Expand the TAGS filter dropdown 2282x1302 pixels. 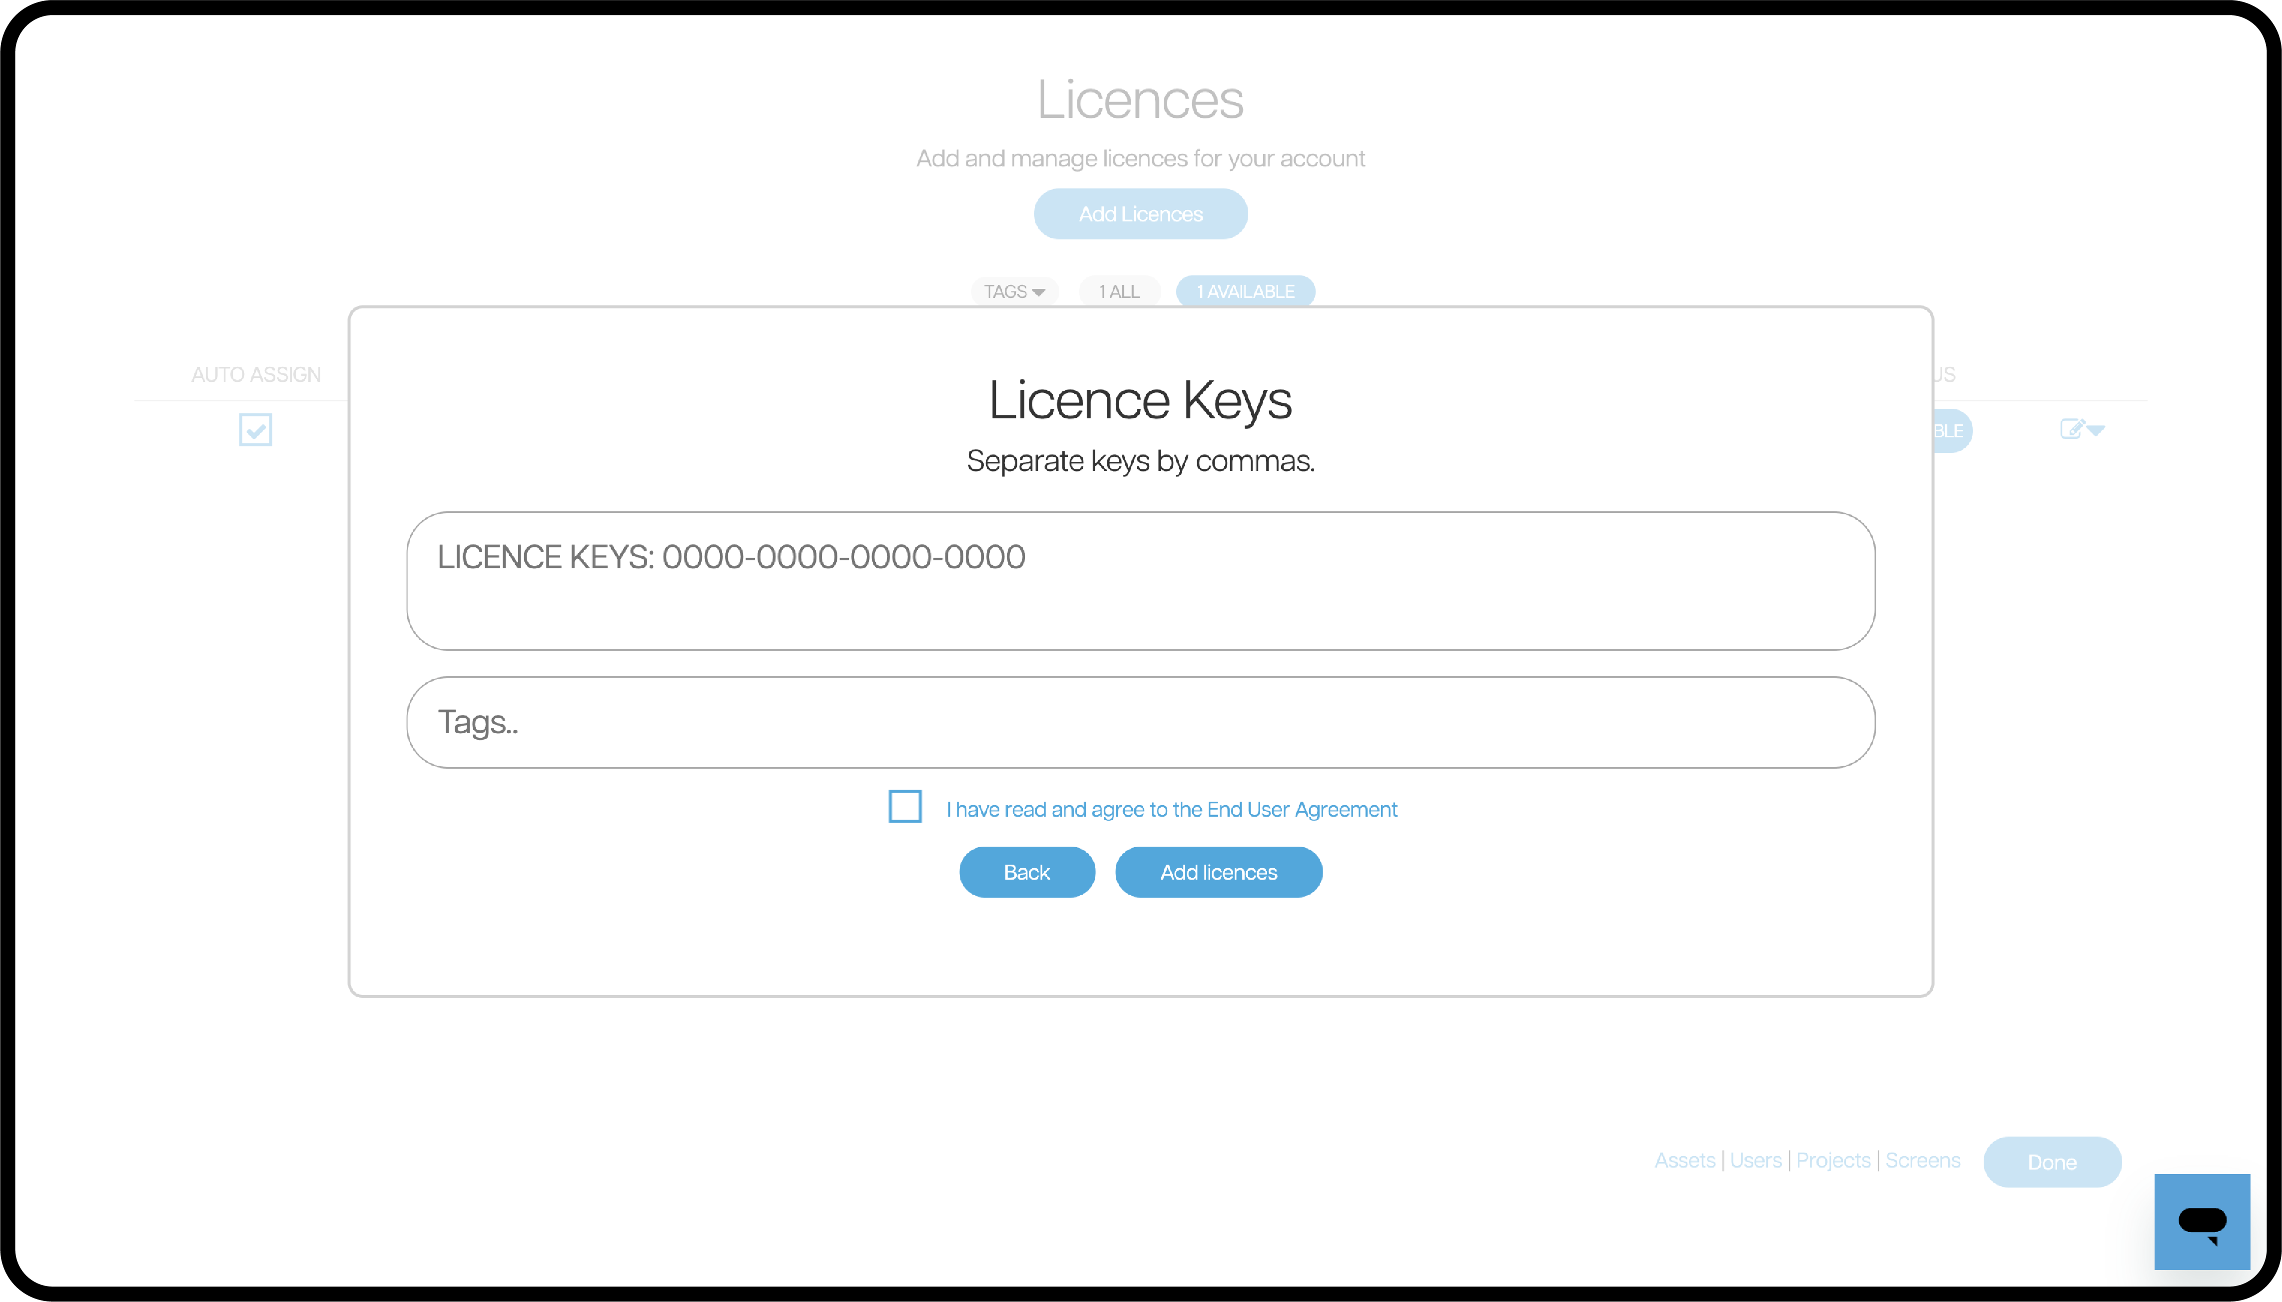1014,291
